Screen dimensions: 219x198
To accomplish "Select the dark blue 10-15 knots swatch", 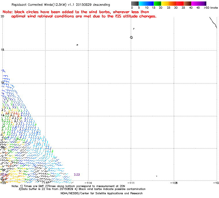I will coord(150,3).
